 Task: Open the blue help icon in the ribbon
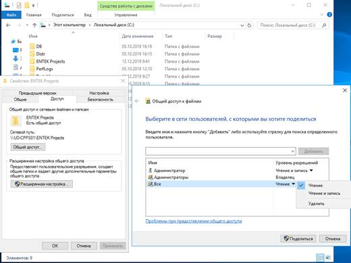tap(329, 15)
